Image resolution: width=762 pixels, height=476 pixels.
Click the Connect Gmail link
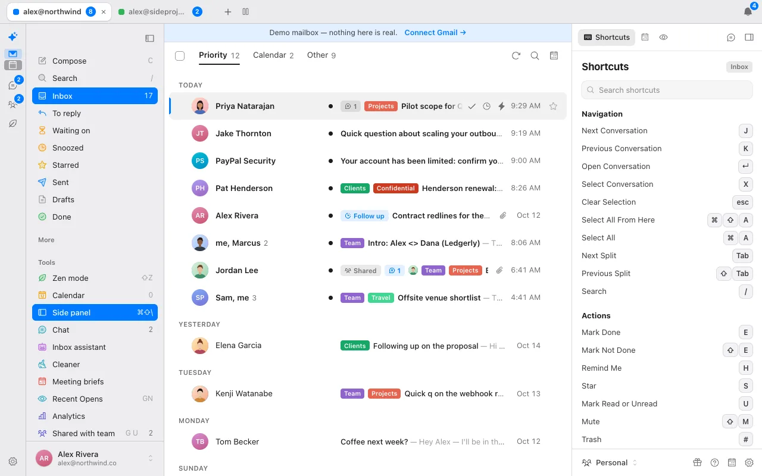(435, 33)
